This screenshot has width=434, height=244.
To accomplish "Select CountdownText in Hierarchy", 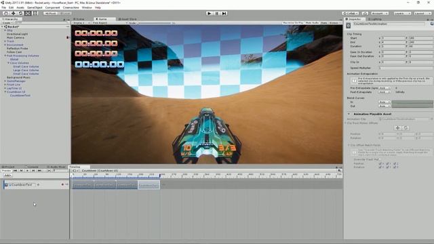I will click(x=20, y=96).
